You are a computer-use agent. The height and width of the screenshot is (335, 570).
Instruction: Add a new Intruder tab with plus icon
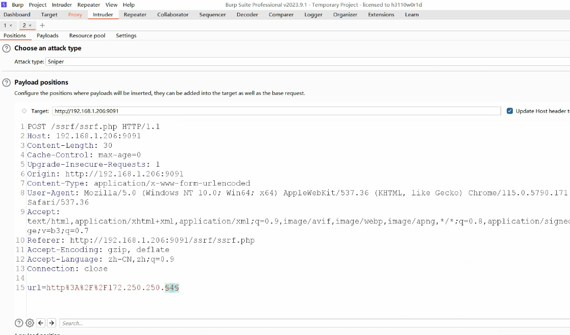42,25
